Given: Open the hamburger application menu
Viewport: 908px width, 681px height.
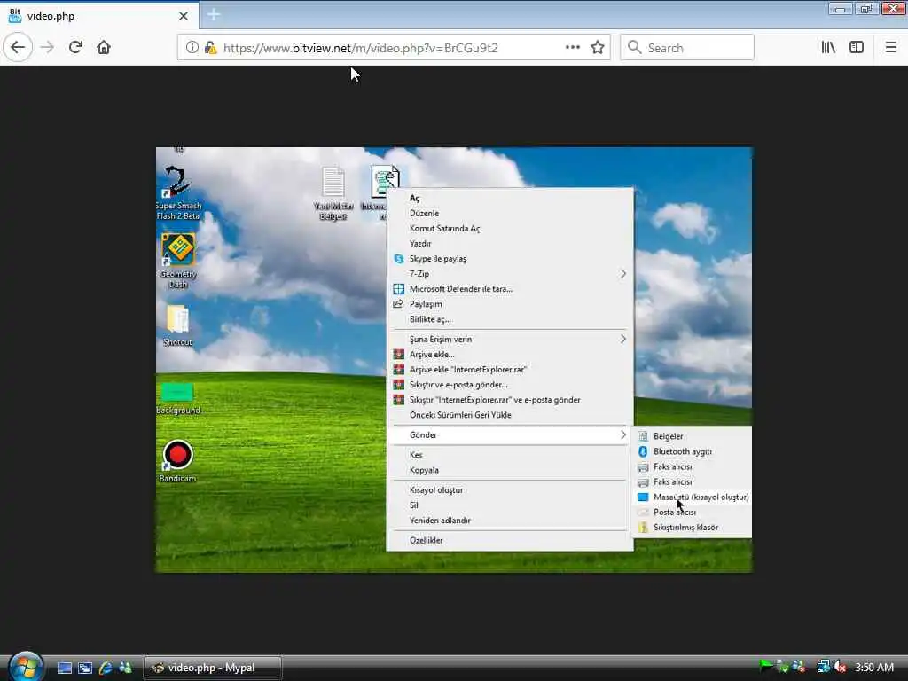Looking at the screenshot, I should (891, 48).
